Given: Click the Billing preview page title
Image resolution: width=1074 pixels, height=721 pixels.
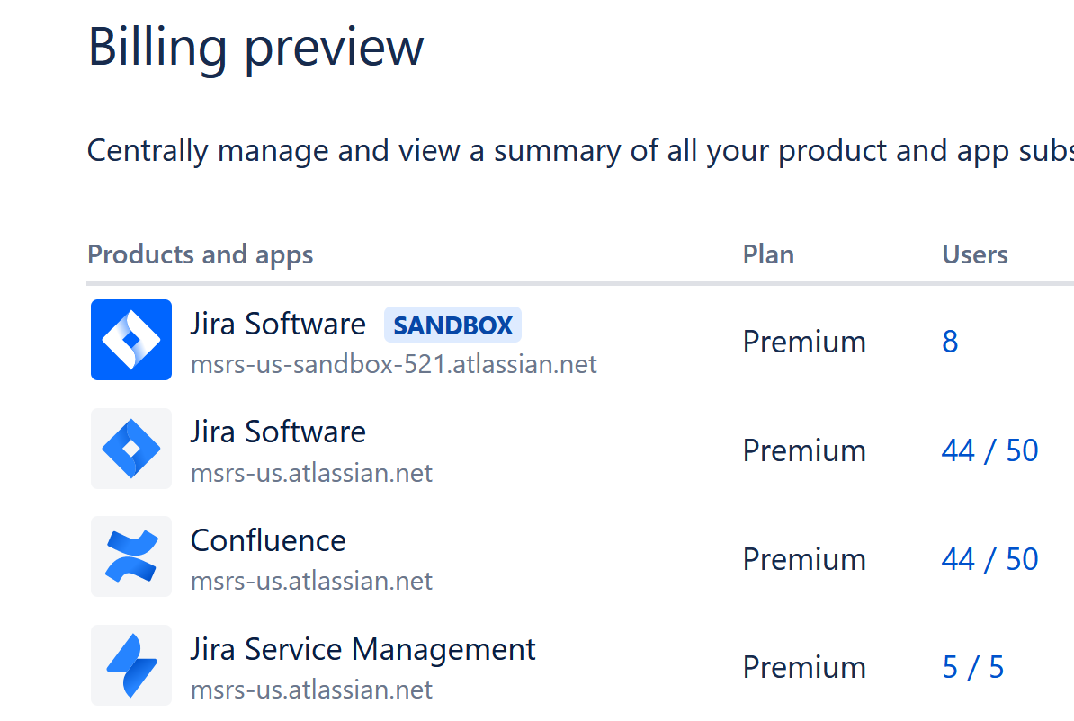Looking at the screenshot, I should (x=255, y=48).
